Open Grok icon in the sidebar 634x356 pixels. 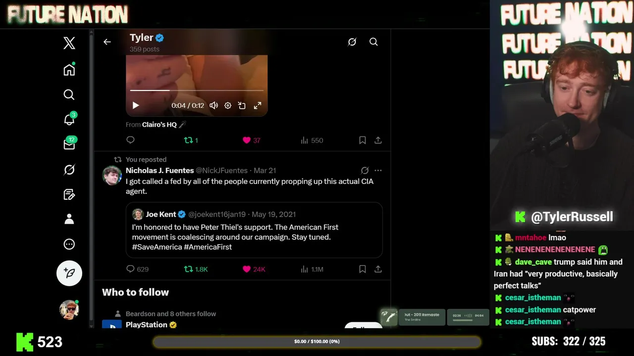(69, 170)
